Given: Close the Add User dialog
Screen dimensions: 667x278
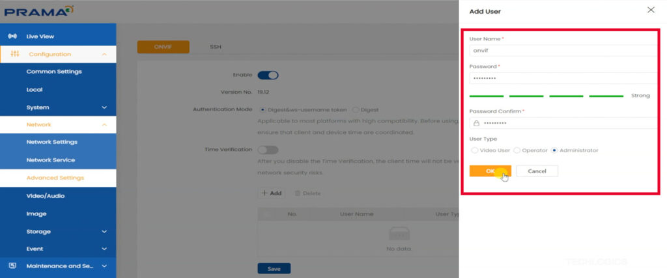Looking at the screenshot, I should 650,10.
